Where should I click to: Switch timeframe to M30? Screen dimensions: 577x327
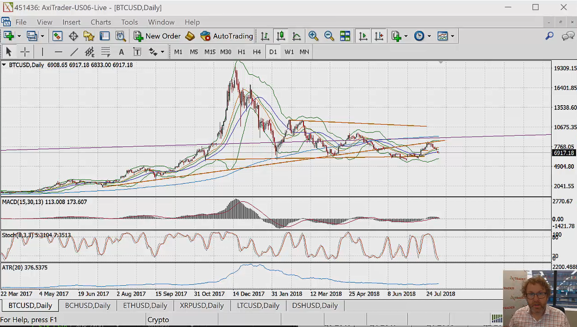[225, 52]
